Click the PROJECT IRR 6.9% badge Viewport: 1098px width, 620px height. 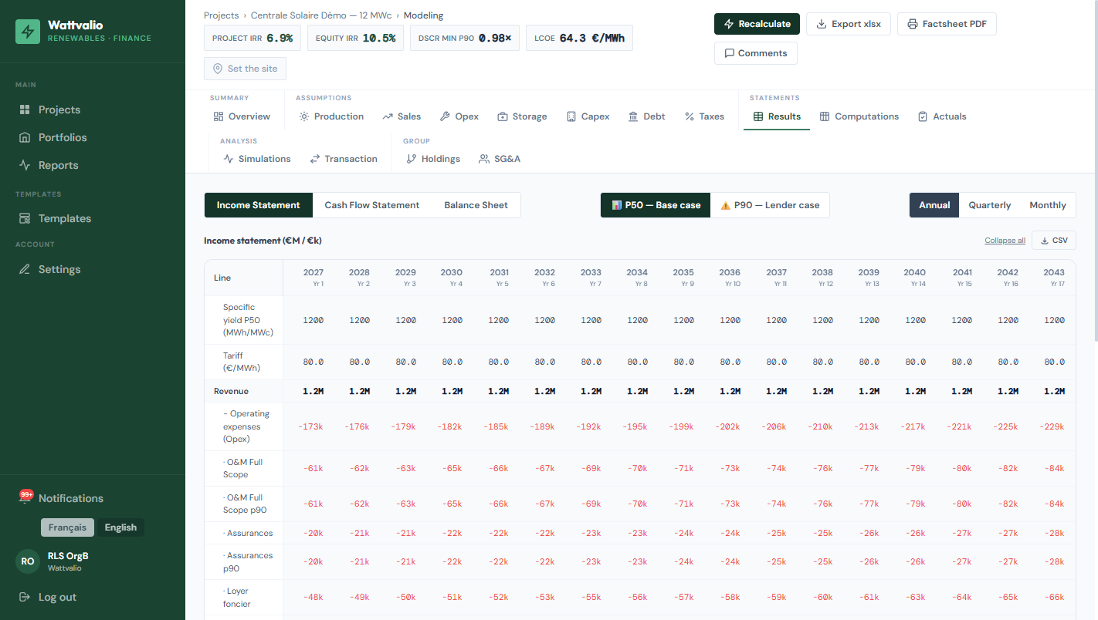[252, 38]
